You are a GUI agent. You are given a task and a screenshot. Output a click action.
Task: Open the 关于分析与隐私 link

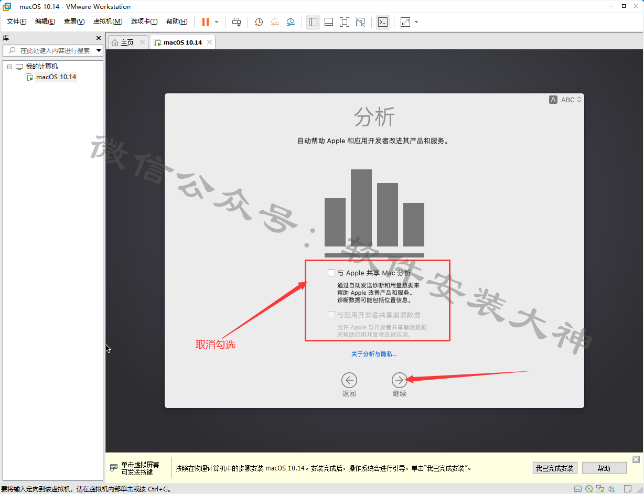coord(374,354)
